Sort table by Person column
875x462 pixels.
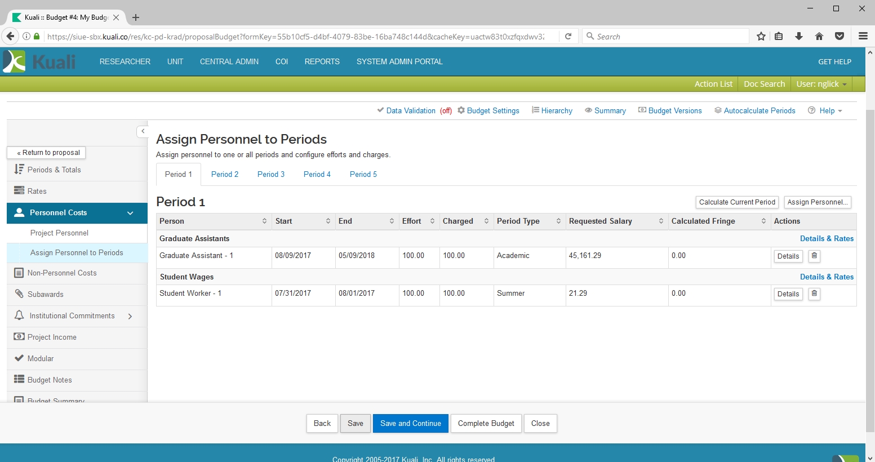(264, 221)
